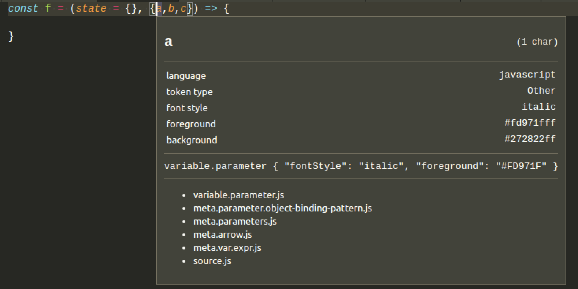Click scope 'variable.parameter.js' in list
Viewport: 578px width, 289px height.
click(239, 195)
